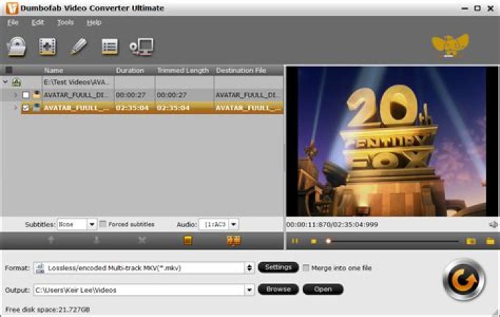Click the preview playback seek slider

392,241
